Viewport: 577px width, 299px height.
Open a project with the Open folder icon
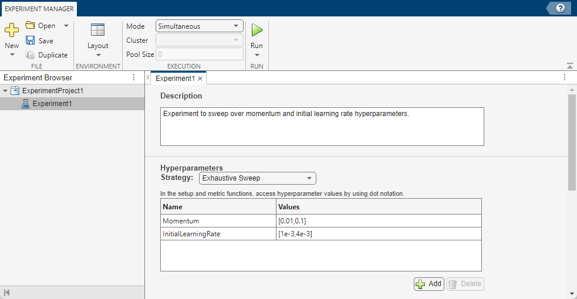(31, 26)
